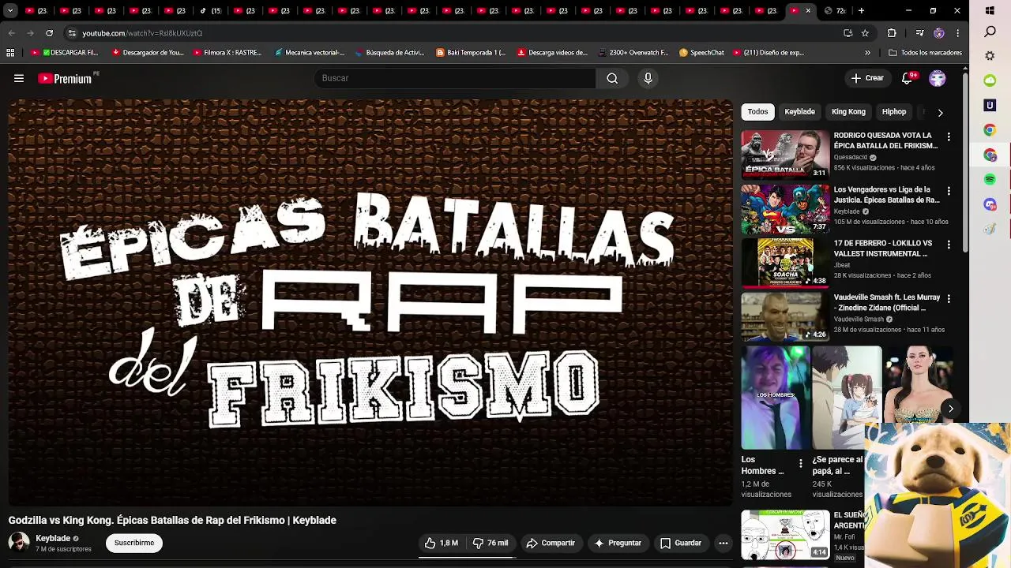The image size is (1011, 568).
Task: Open the Filmora X bookmark
Action: [227, 53]
